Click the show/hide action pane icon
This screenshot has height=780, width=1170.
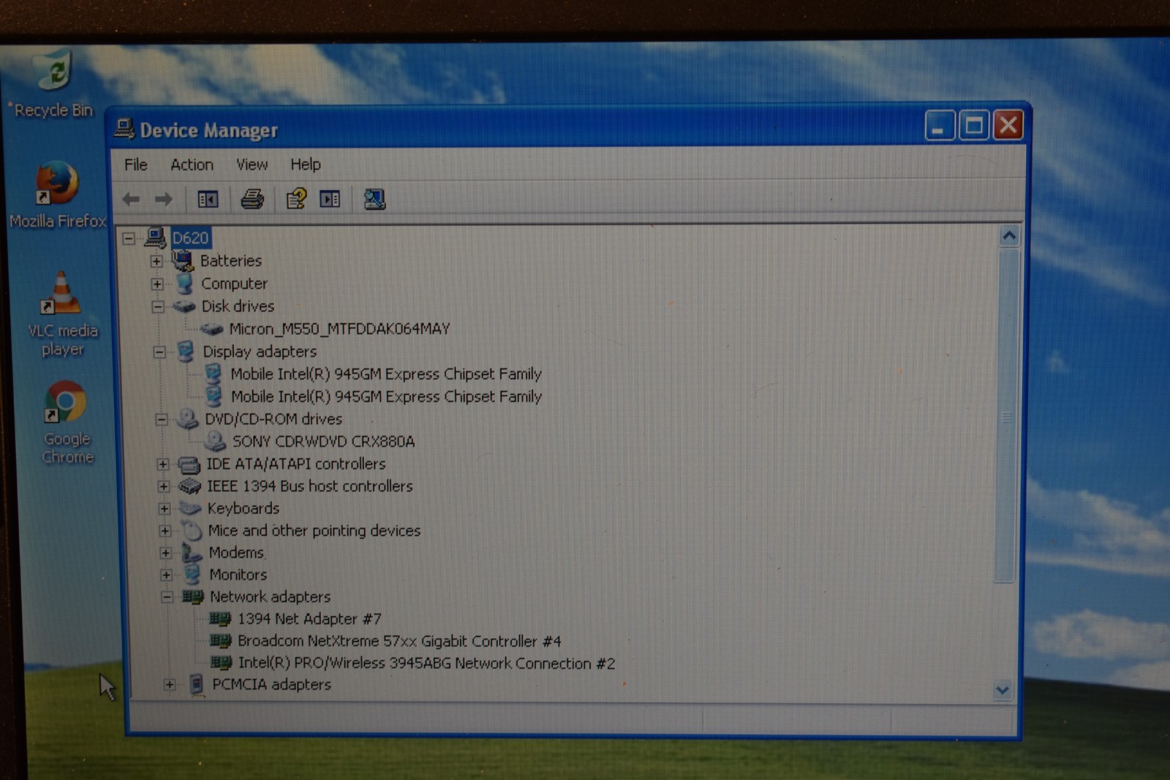(x=330, y=199)
